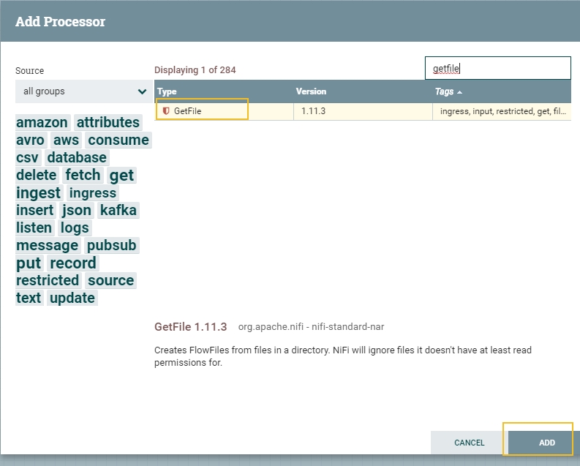This screenshot has width=580, height=466.
Task: Choose the 'database' tag in cloud
Action: click(x=77, y=157)
